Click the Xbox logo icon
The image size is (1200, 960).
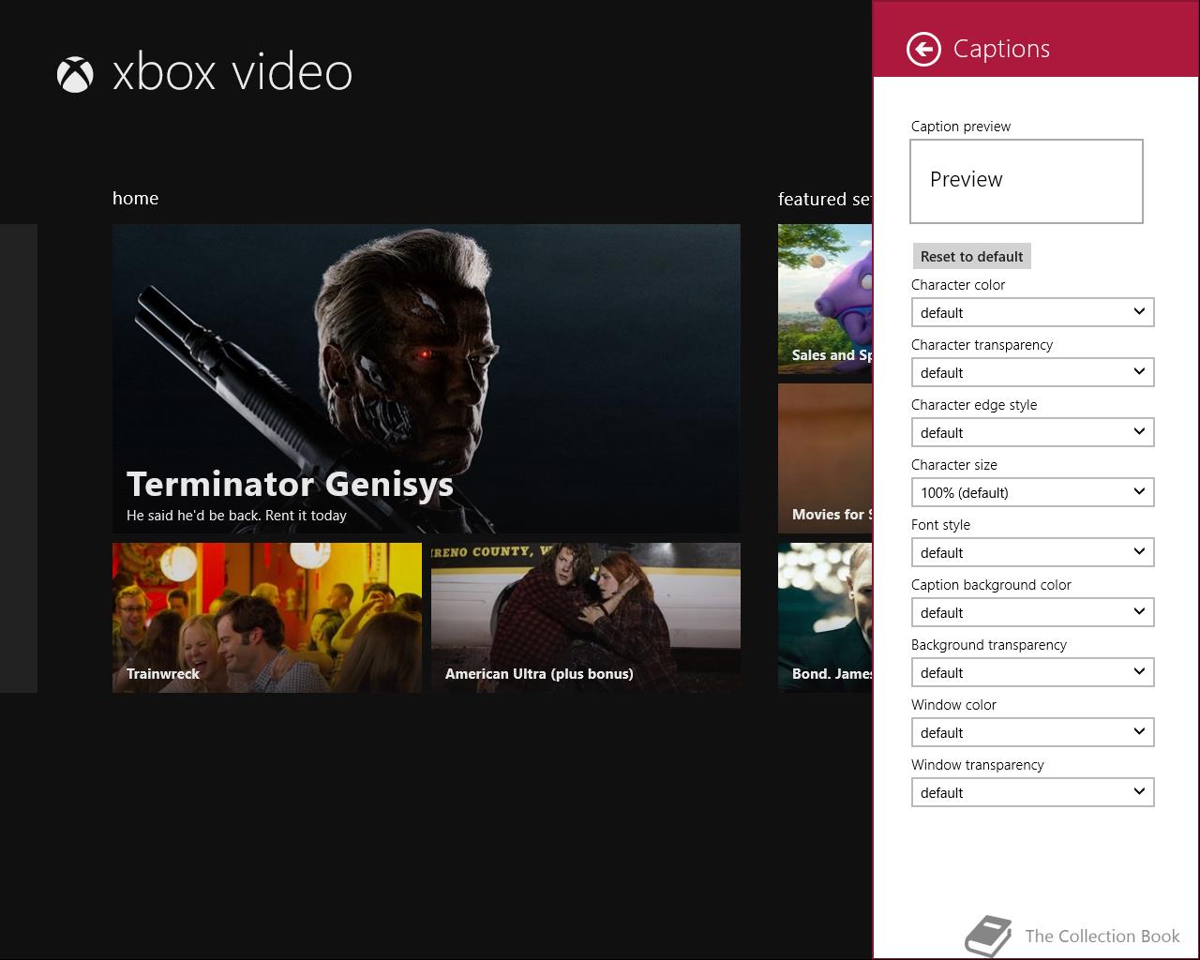75,74
